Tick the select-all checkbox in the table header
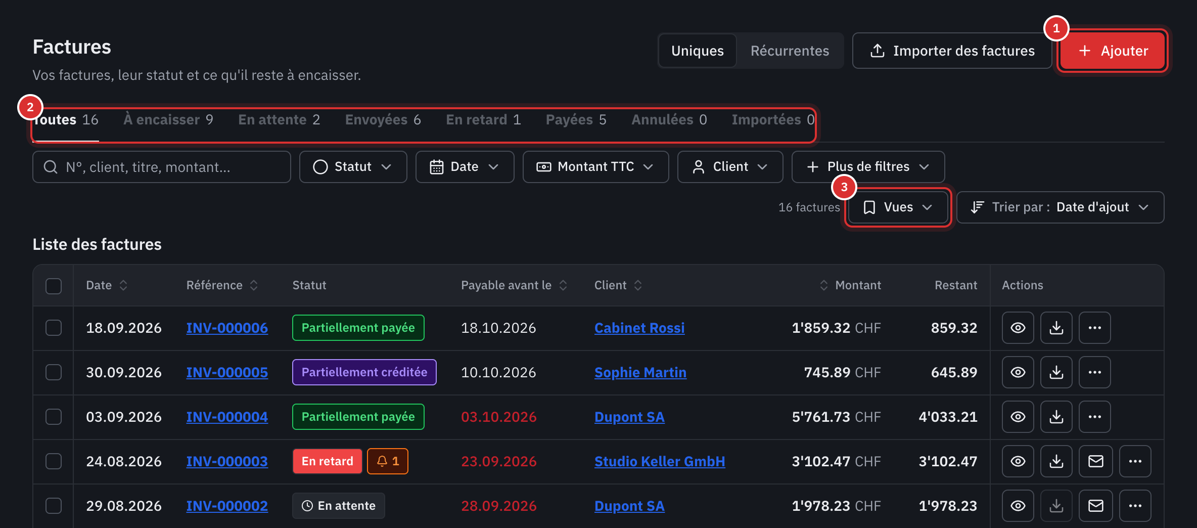Screen dimensions: 1197x528 54,286
